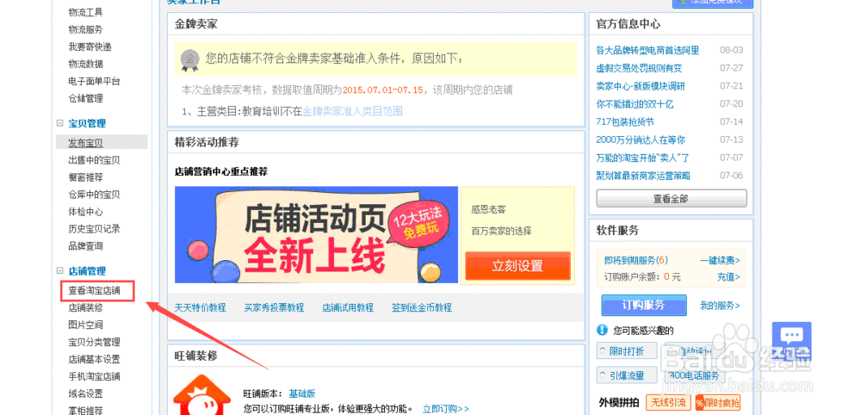Open 体检中心
Viewport: 861px width, 415px height.
tap(85, 211)
